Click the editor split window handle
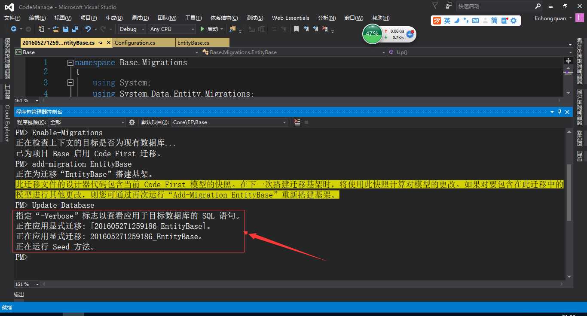Image resolution: width=587 pixels, height=316 pixels. pos(569,60)
